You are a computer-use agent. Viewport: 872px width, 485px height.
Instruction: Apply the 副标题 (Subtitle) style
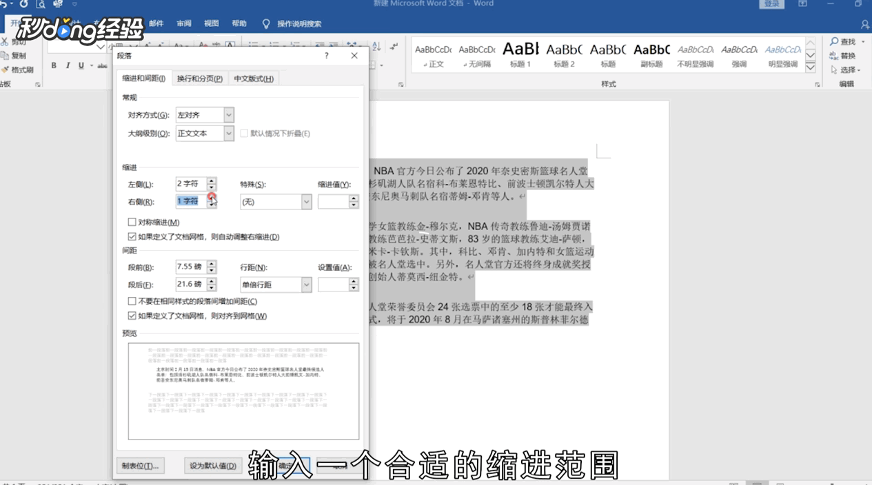click(x=651, y=55)
